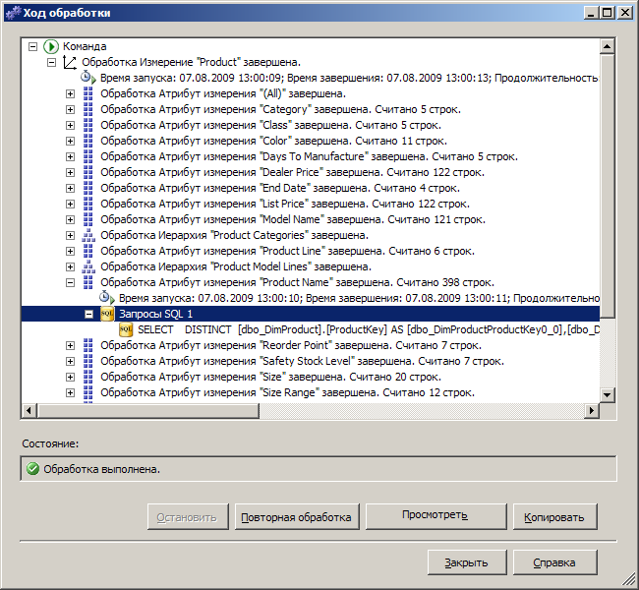Expand the "Reorder Point" attribute node
The image size is (639, 590).
coord(71,346)
